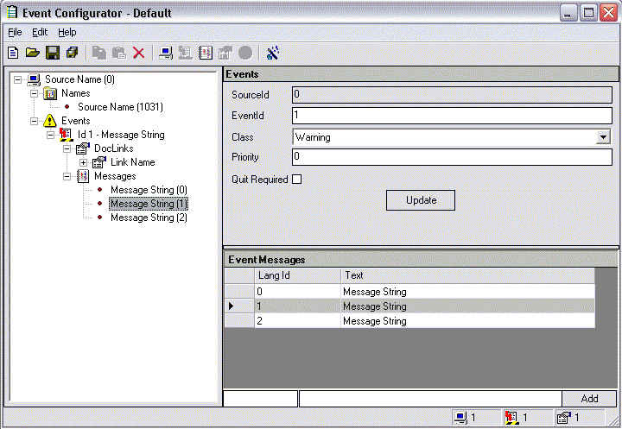The height and width of the screenshot is (429, 622).
Task: Collapse the Events tree node
Action: [x=34, y=121]
